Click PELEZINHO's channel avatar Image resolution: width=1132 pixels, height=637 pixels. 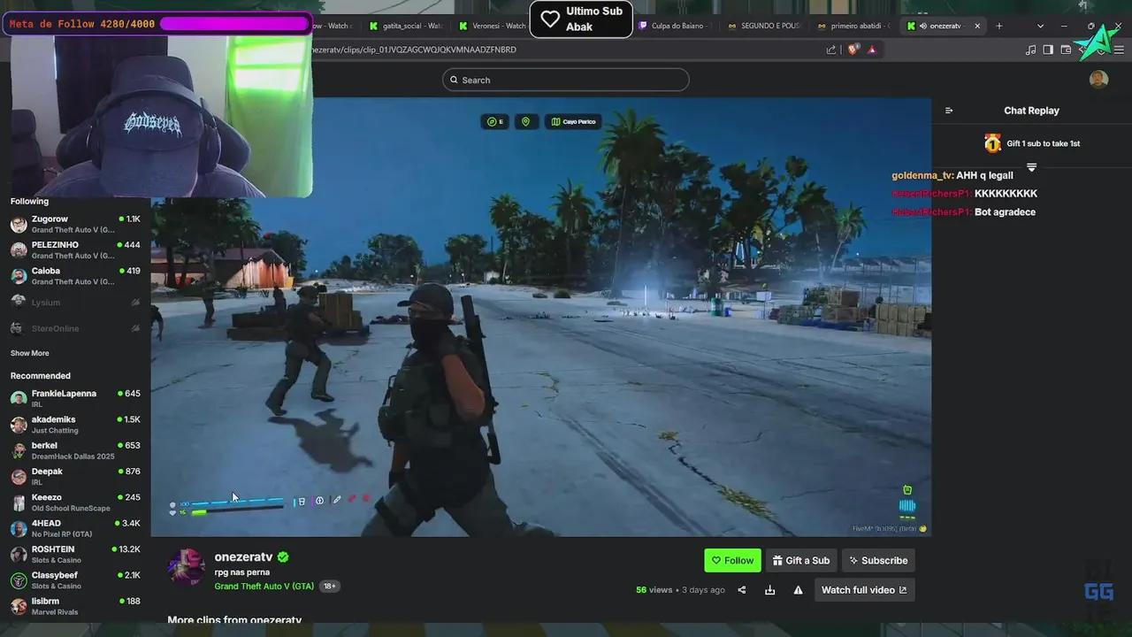pos(19,249)
